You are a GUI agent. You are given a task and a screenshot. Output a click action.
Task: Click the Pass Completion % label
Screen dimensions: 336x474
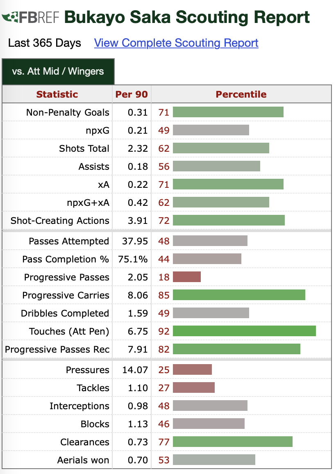click(x=66, y=259)
